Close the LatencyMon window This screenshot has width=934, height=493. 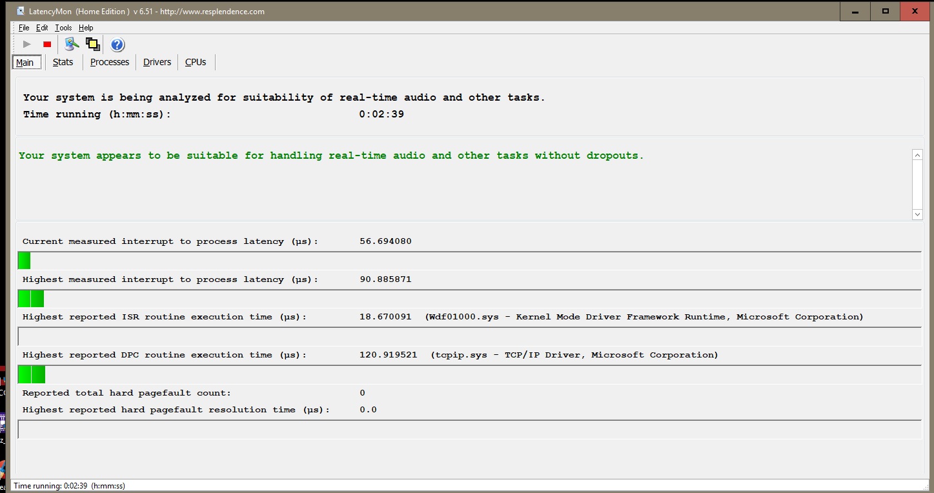pos(916,11)
